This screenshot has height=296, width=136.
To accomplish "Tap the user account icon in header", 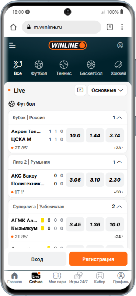I will click(x=120, y=45).
